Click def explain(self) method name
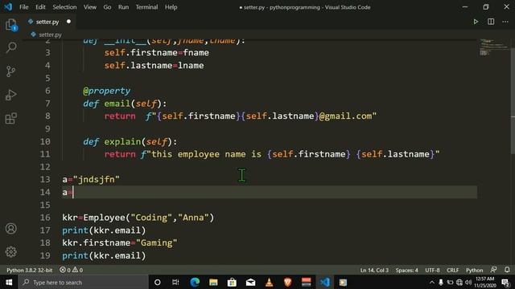The width and height of the screenshot is (515, 289). click(123, 141)
